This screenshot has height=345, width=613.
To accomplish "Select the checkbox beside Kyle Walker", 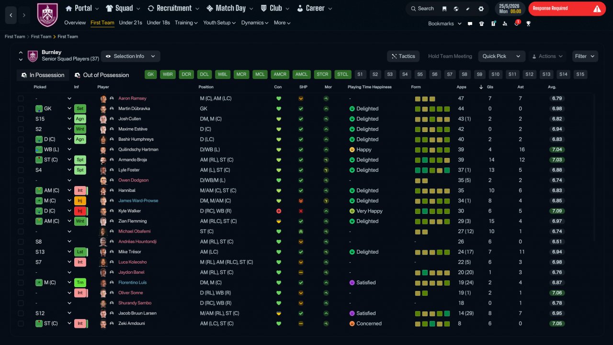I will 21,211.
